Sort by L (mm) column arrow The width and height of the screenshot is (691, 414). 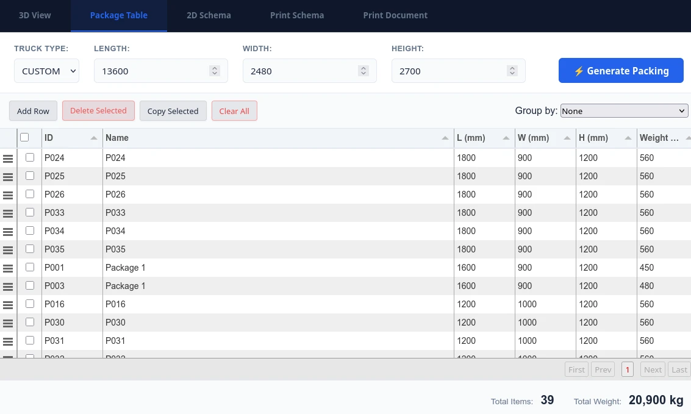(506, 138)
